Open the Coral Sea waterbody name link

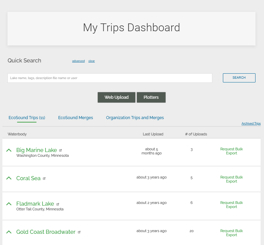(x=28, y=178)
